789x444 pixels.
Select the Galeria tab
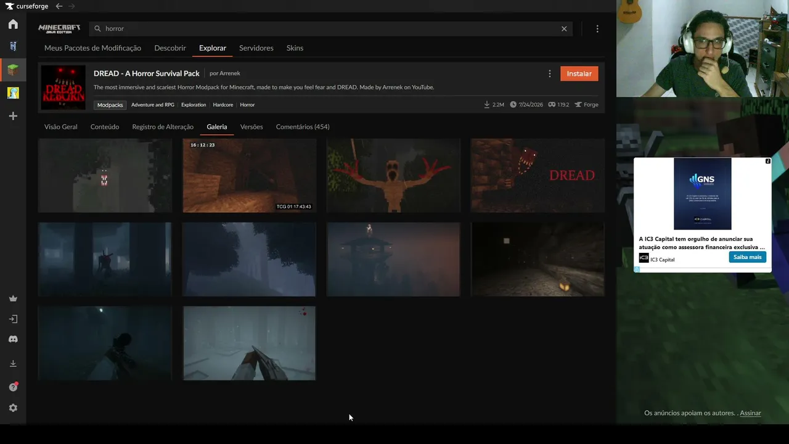pos(217,127)
